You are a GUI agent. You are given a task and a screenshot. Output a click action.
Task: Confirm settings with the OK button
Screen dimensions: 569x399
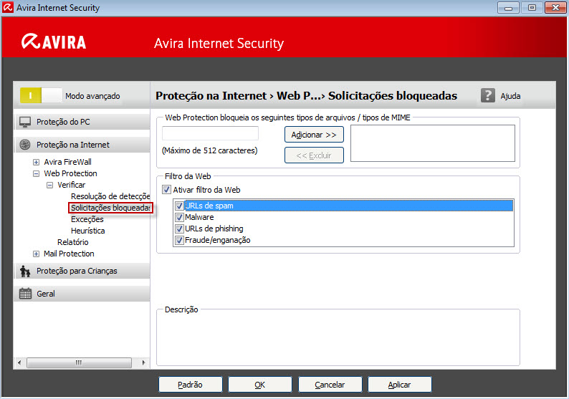(x=260, y=385)
